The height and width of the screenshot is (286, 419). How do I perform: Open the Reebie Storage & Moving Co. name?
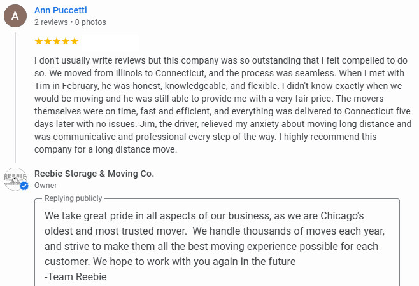94,174
